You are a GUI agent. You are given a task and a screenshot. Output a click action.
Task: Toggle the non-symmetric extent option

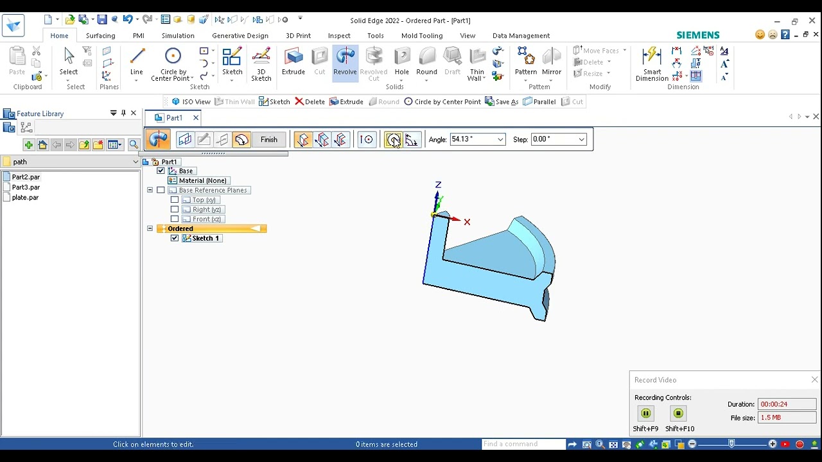(x=321, y=139)
